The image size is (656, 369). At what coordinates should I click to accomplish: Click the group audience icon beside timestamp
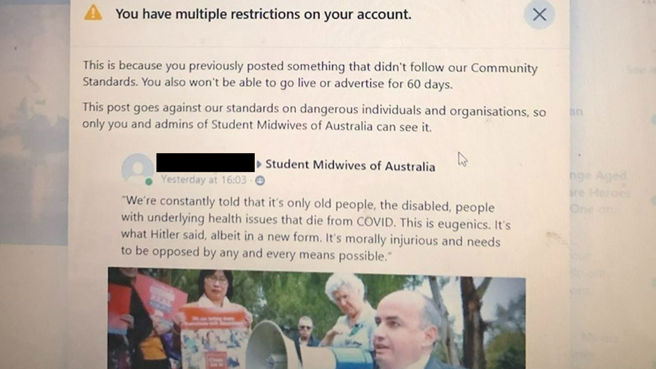click(260, 180)
